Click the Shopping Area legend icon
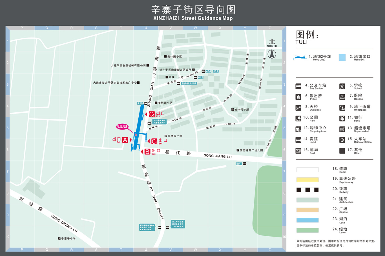Image resolution: width=385 pixels, height=256 pixels. (298, 129)
